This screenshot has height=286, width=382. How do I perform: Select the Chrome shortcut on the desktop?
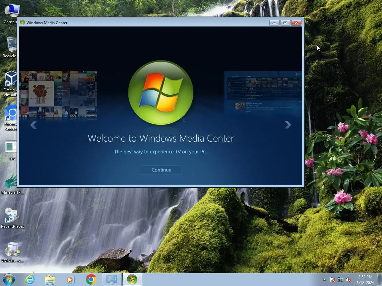[x=10, y=118]
